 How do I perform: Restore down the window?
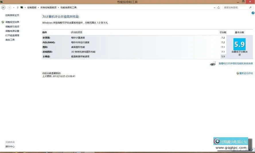pyautogui.click(x=243, y=2)
